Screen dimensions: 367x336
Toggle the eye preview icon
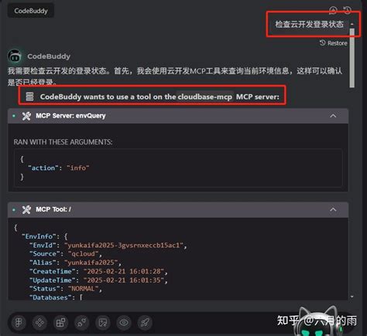point(124,322)
